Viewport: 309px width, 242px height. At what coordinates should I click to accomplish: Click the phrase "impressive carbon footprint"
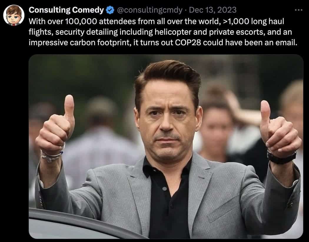point(80,43)
